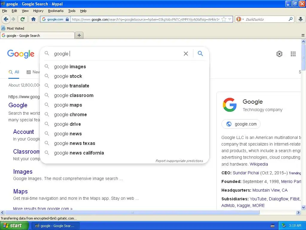Select suggestion google news
This screenshot has width=306, height=230.
click(x=125, y=134)
